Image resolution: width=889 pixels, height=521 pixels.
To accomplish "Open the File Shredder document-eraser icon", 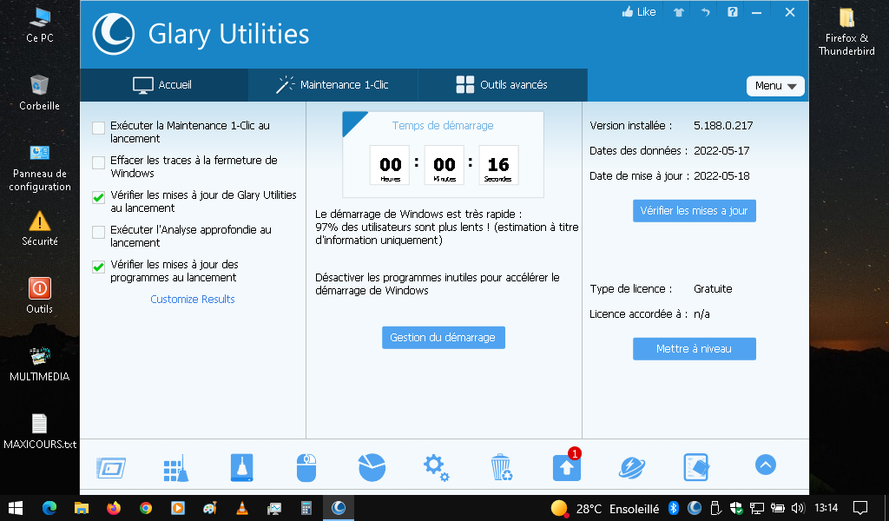I will (x=696, y=468).
